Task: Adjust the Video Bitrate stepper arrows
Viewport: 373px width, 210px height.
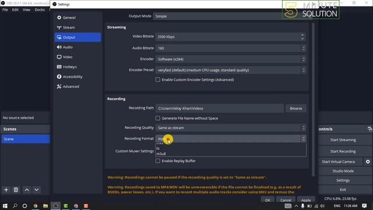Action: pyautogui.click(x=302, y=37)
